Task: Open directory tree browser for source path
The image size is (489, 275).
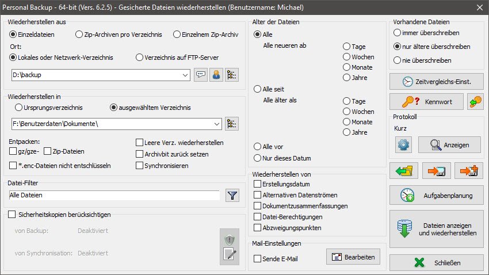Action: 232,75
